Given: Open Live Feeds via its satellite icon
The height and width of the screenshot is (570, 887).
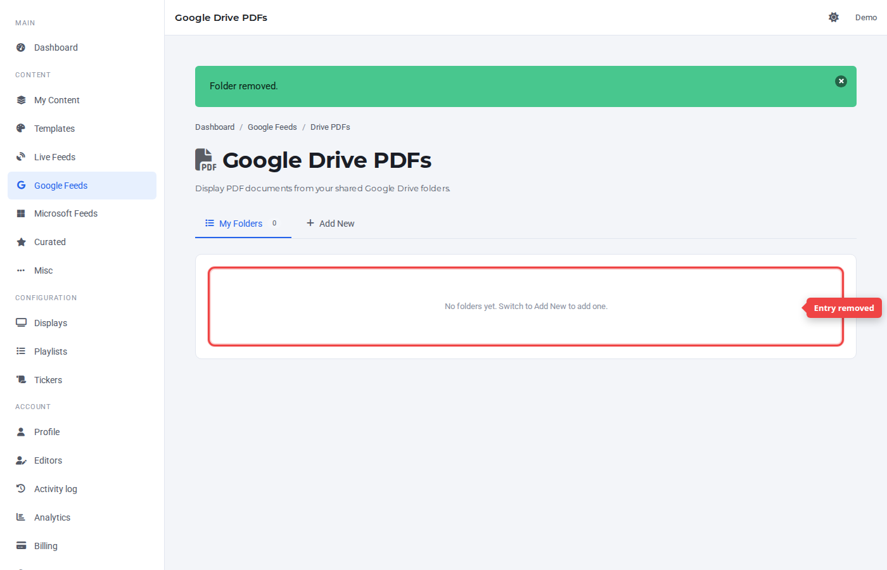Looking at the screenshot, I should [21, 157].
